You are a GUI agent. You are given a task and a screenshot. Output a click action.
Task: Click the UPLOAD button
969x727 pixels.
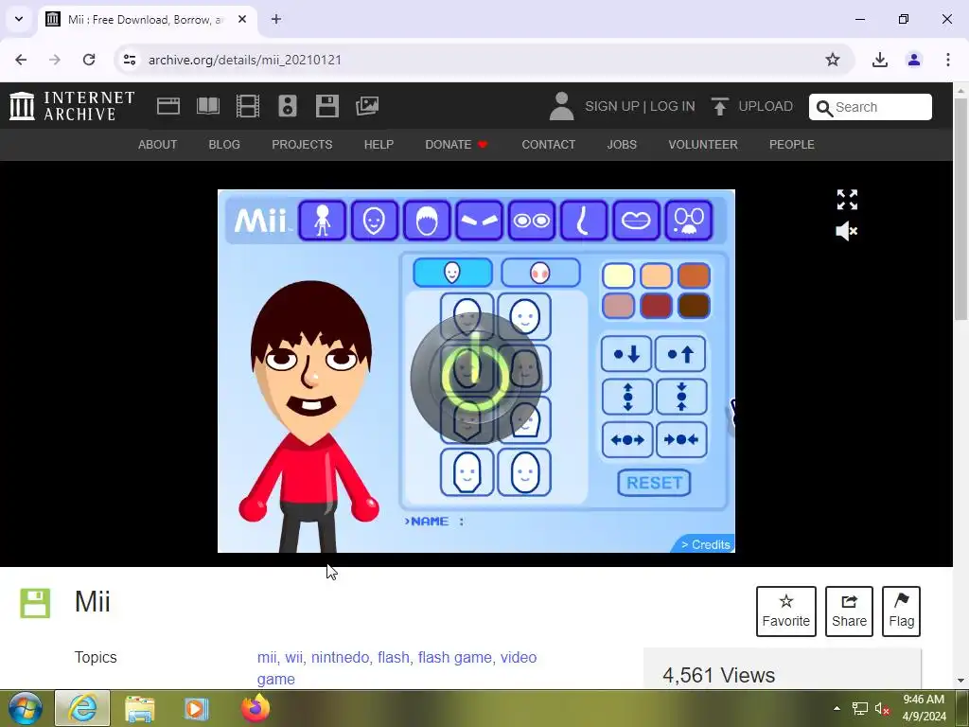(751, 106)
